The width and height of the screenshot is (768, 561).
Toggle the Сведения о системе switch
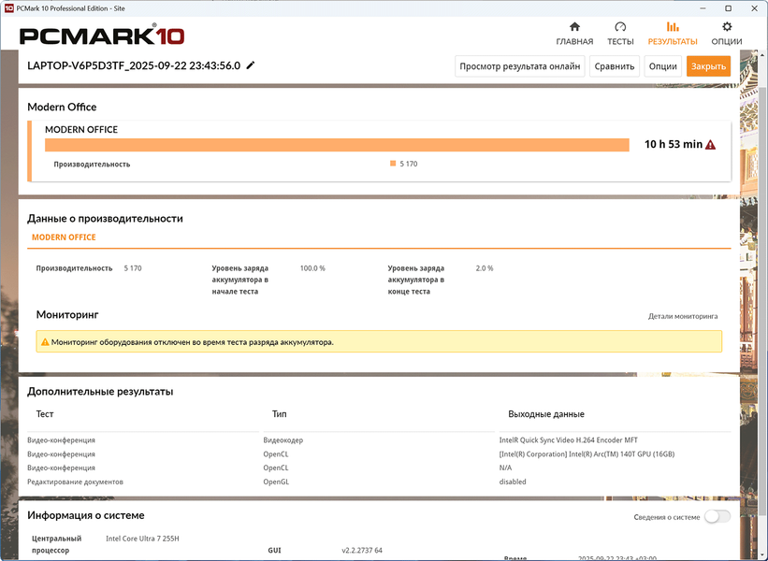717,516
